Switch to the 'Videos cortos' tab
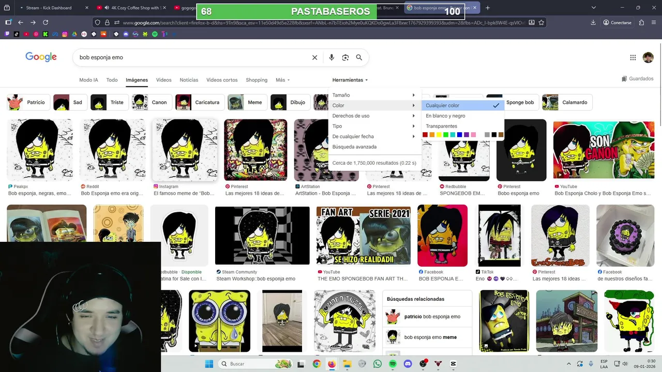The height and width of the screenshot is (372, 662). click(x=222, y=80)
